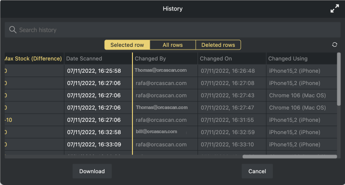345x185 pixels.
Task: Select the 'Selected row' filter
Action: [127, 45]
